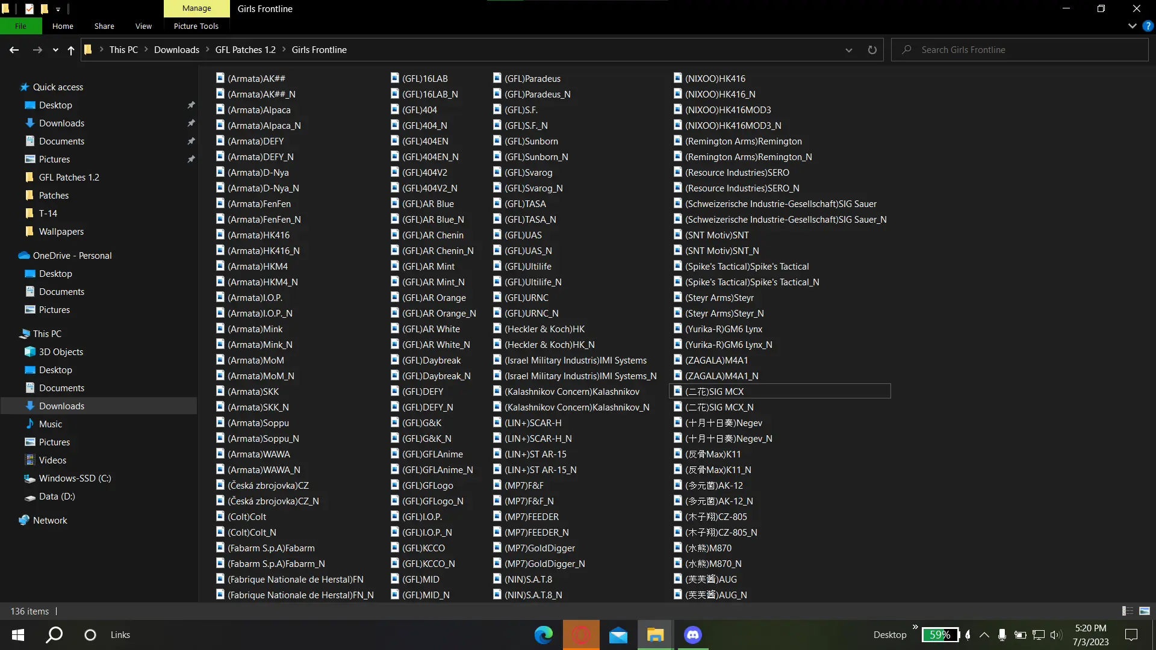1156x650 pixels.
Task: Click GFL Patches 1.2 in the breadcrumb
Action: [245, 50]
